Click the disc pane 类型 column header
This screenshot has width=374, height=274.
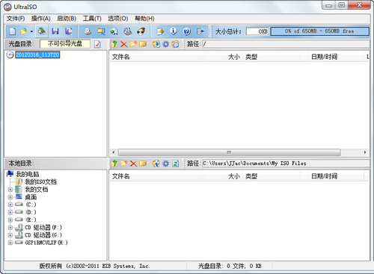click(x=271, y=57)
